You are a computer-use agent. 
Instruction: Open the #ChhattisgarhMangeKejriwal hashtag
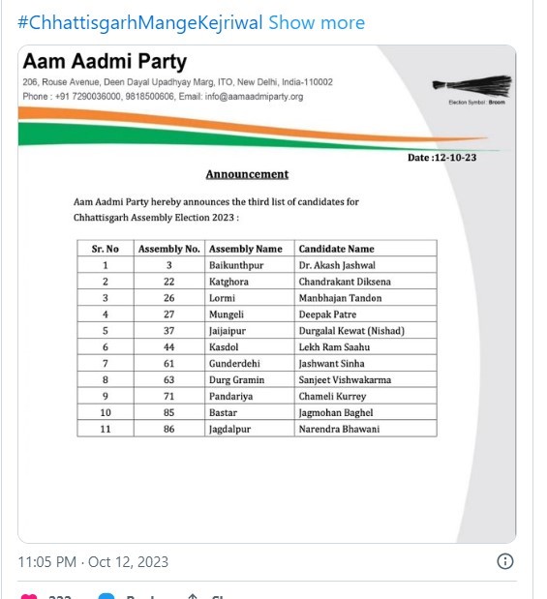pos(140,22)
